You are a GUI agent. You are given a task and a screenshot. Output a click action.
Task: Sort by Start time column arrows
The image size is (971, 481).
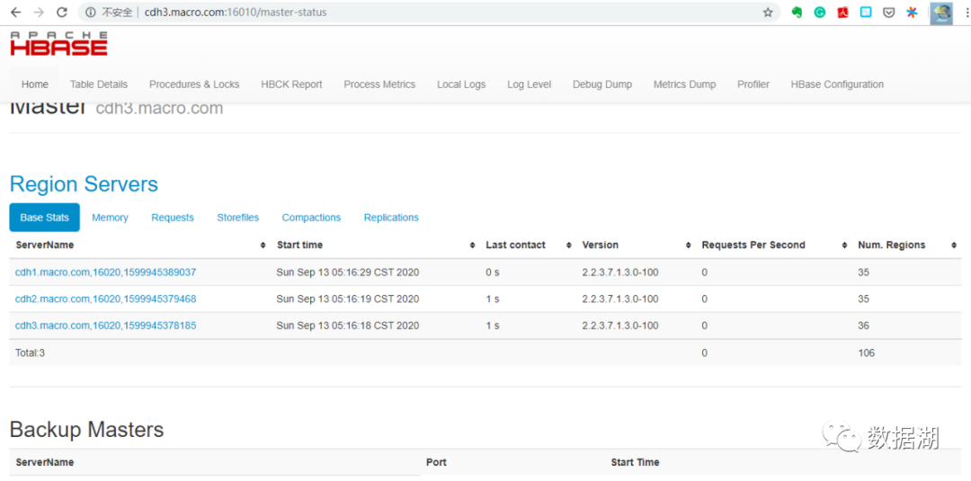point(473,245)
